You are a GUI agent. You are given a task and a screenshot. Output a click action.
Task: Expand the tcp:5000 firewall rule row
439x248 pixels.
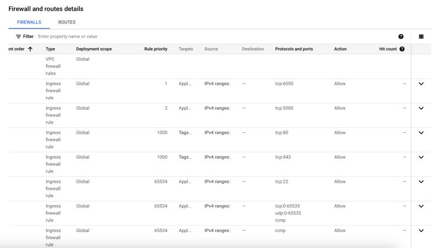(x=421, y=108)
